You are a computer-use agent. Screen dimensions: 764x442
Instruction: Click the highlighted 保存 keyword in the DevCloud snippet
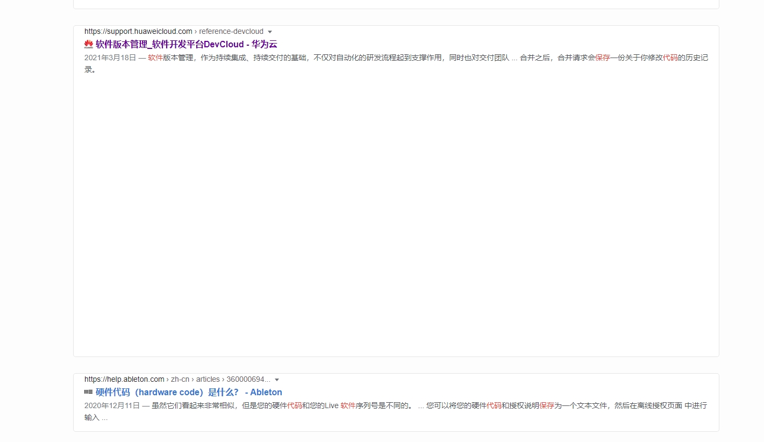602,58
